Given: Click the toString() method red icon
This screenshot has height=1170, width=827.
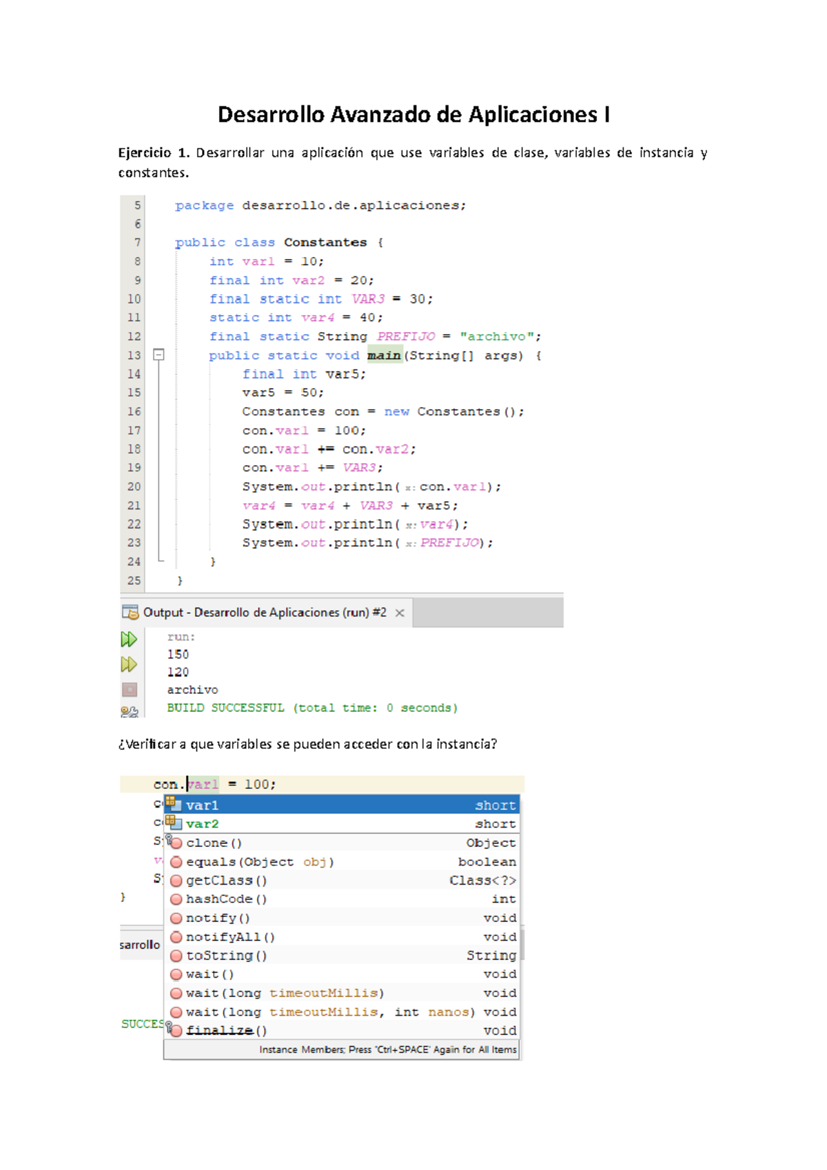Looking at the screenshot, I should tap(176, 955).
